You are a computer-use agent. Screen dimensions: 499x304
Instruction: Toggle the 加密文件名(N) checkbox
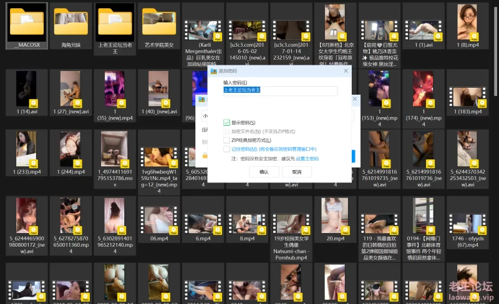click(226, 131)
